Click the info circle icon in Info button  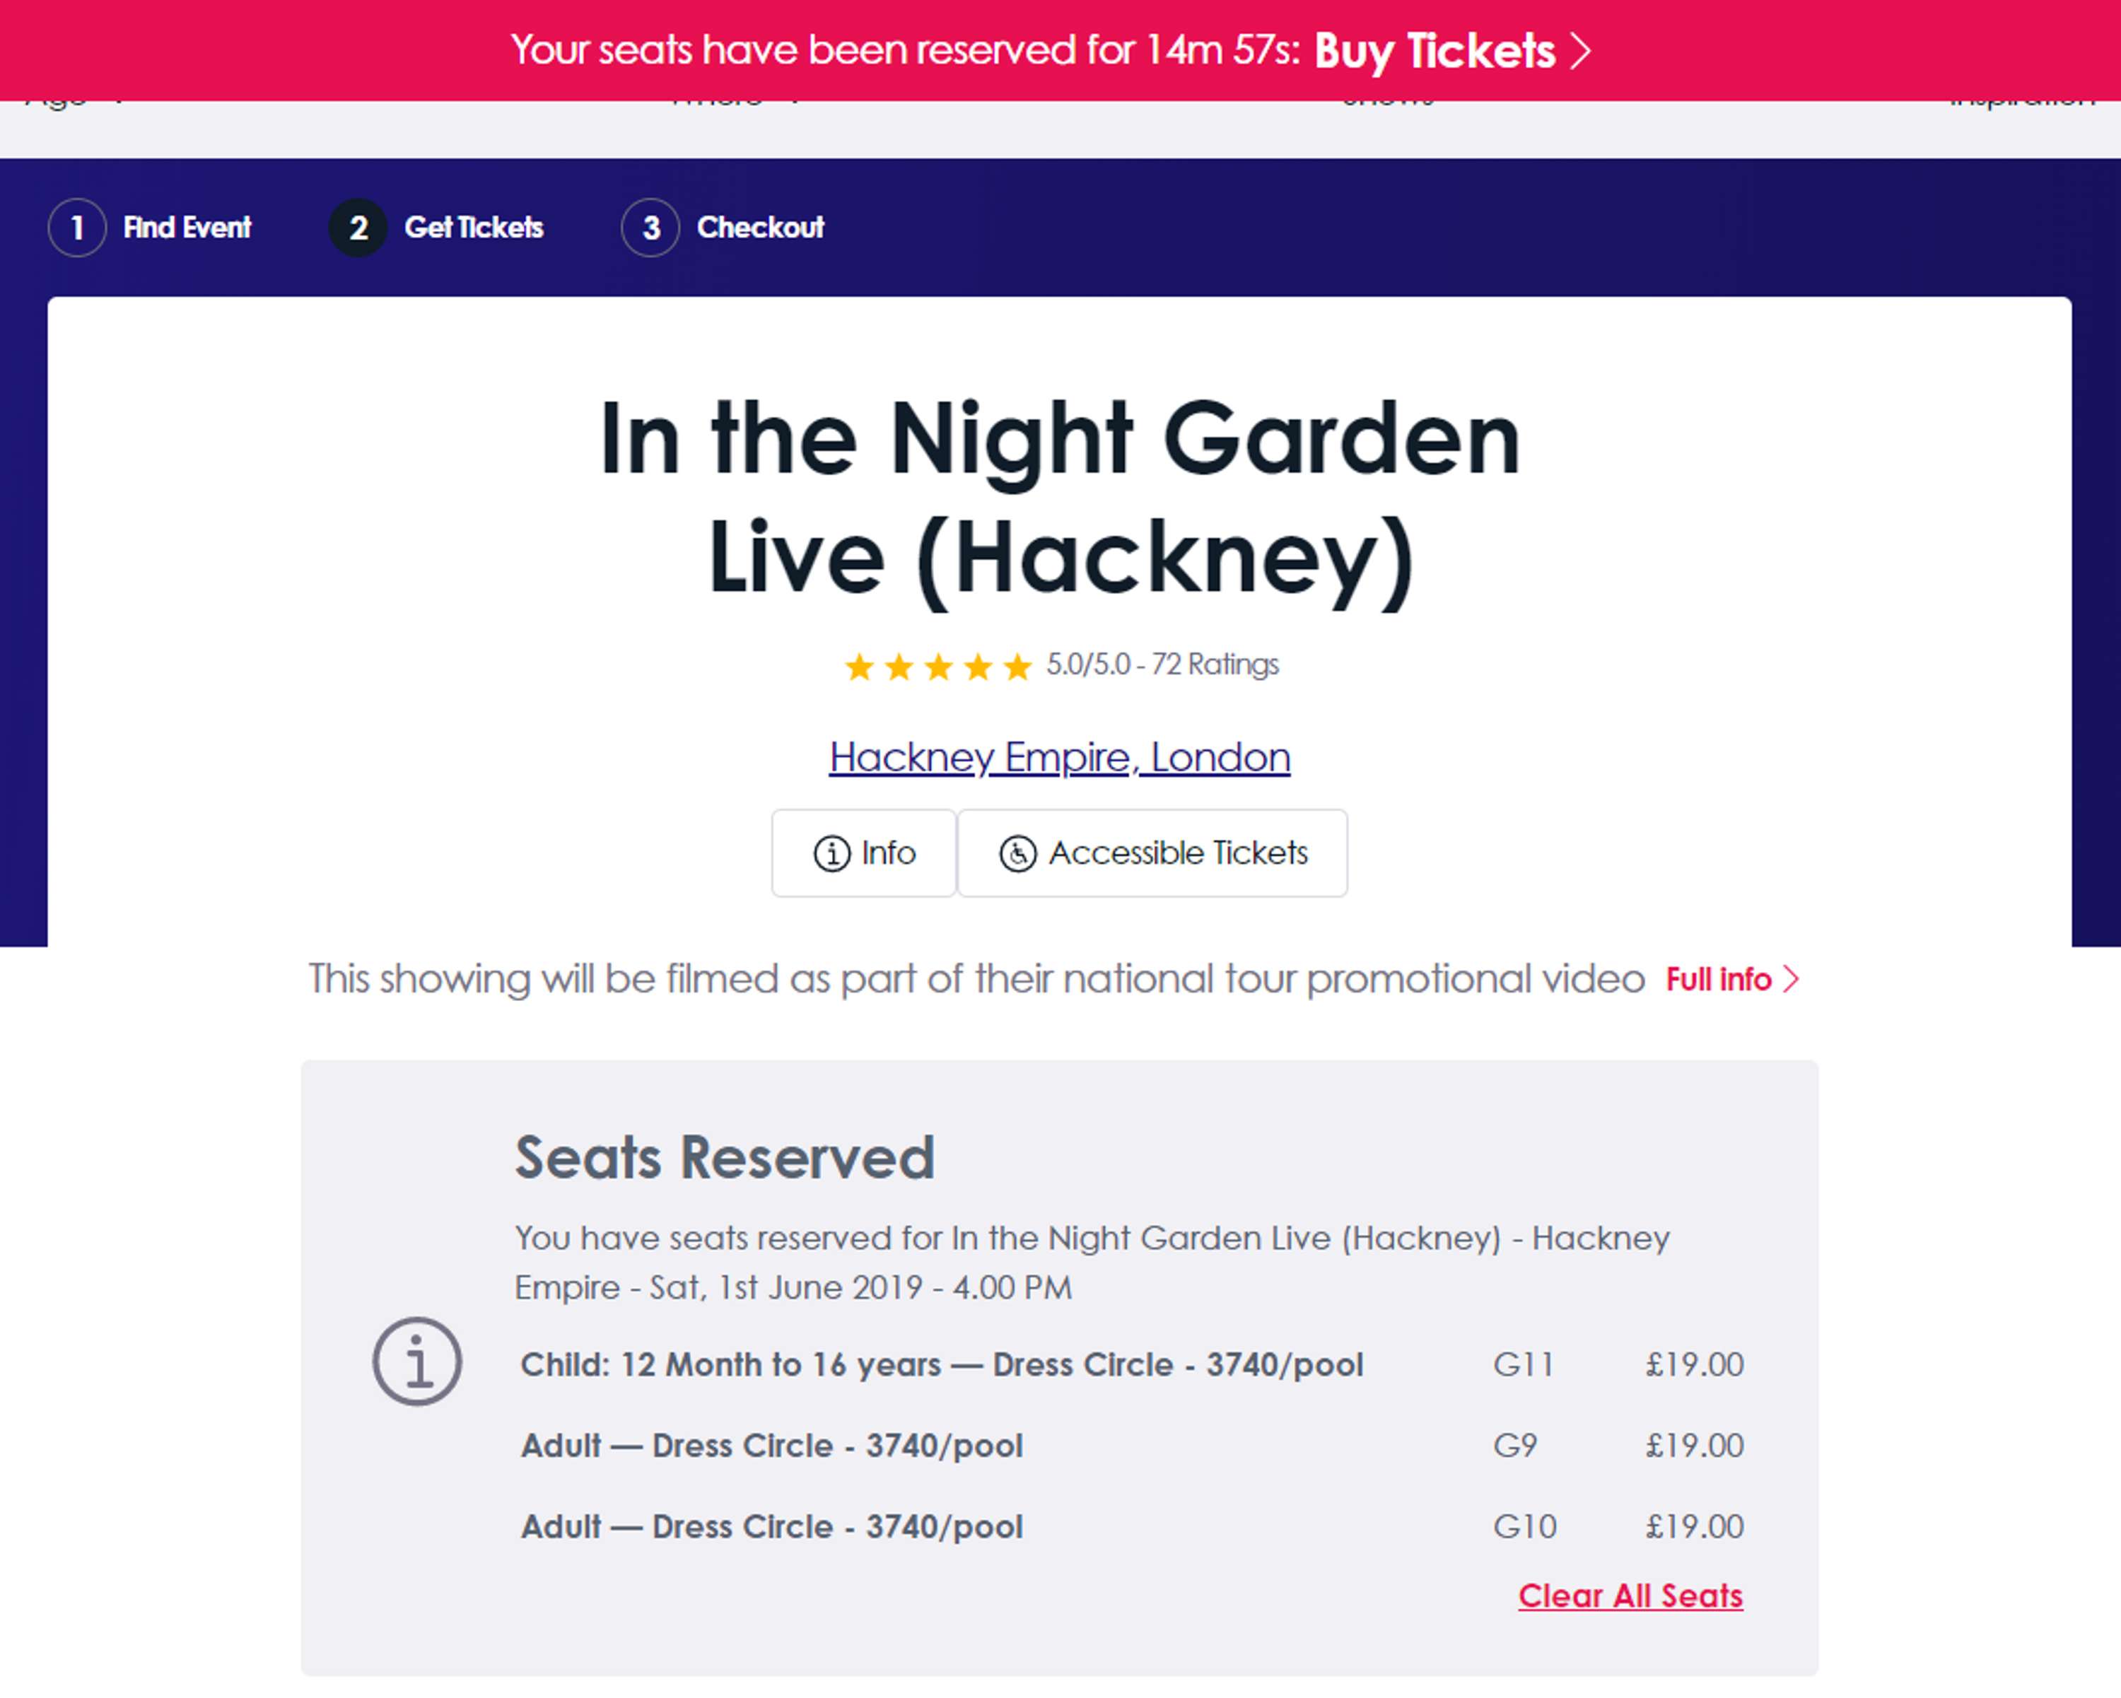tap(831, 853)
